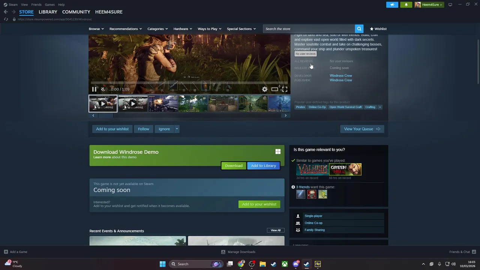Expand the Hardware menu
The image size is (480, 270).
[x=183, y=29]
